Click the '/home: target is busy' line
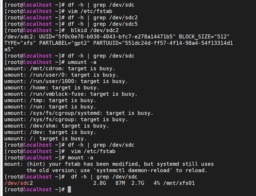The height and width of the screenshot is (196, 256). (52, 88)
